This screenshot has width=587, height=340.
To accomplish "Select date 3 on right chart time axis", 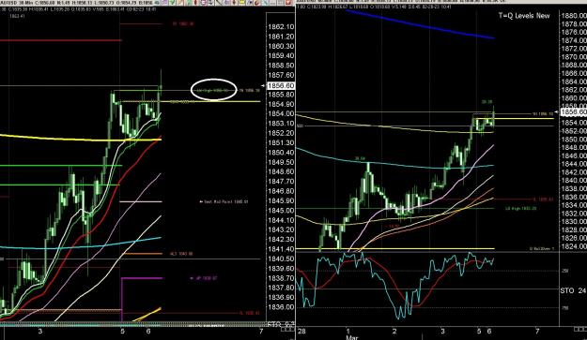I will [442, 332].
